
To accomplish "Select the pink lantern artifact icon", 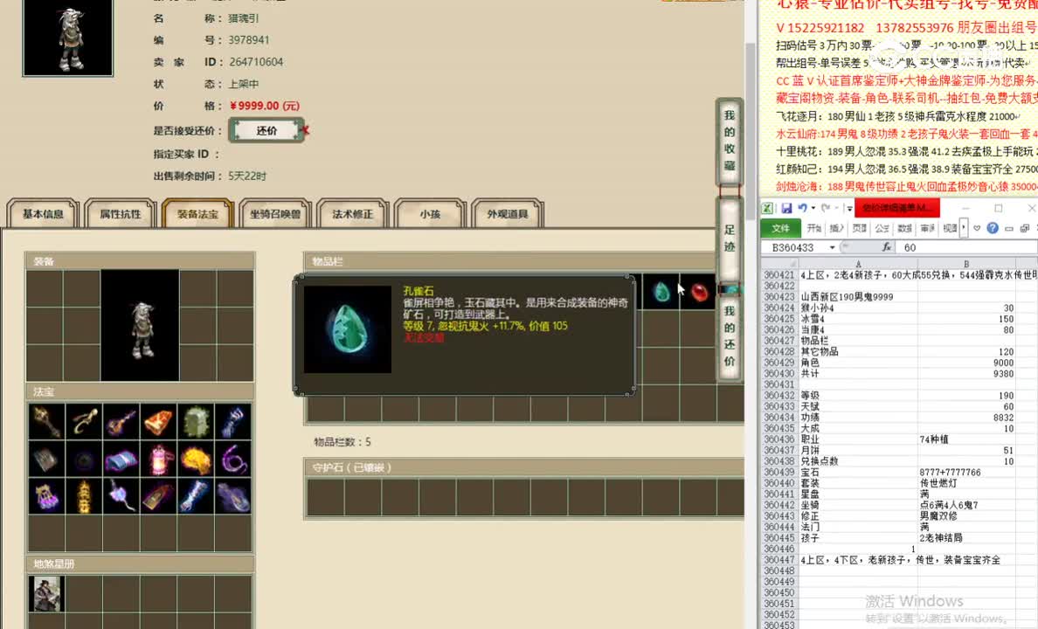I will pos(158,459).
